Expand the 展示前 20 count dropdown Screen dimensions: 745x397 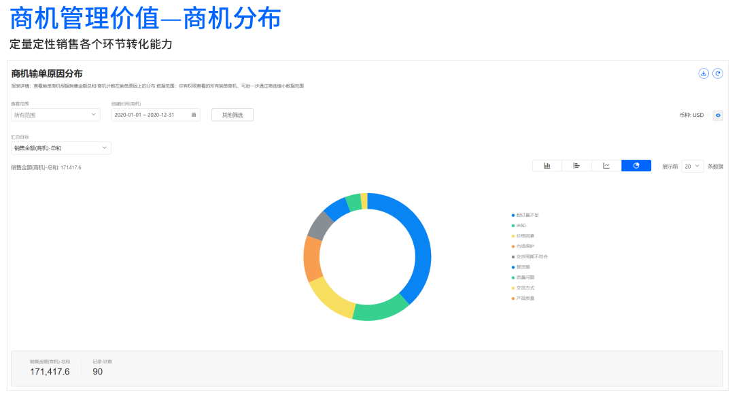pos(692,166)
